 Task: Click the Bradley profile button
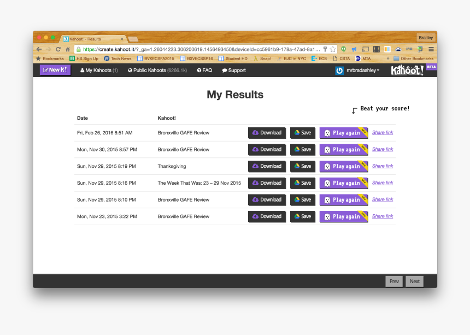(426, 38)
